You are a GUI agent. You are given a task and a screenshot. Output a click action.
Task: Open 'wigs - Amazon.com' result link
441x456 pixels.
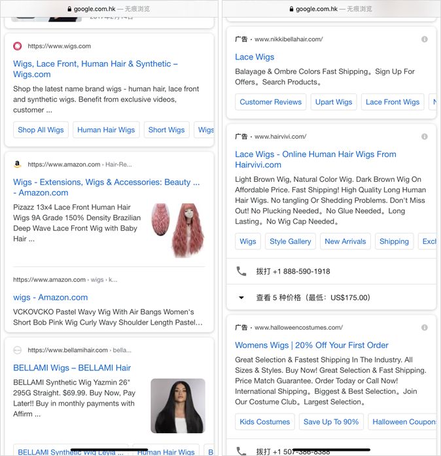pos(50,297)
